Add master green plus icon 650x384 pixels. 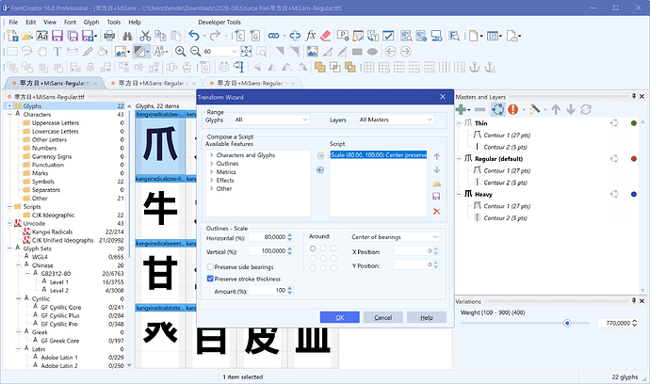click(461, 110)
